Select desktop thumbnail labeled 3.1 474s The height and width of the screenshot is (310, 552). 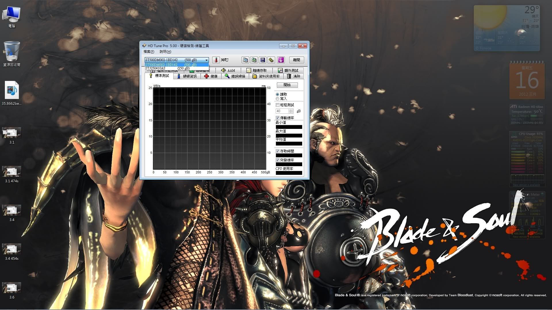point(11,175)
